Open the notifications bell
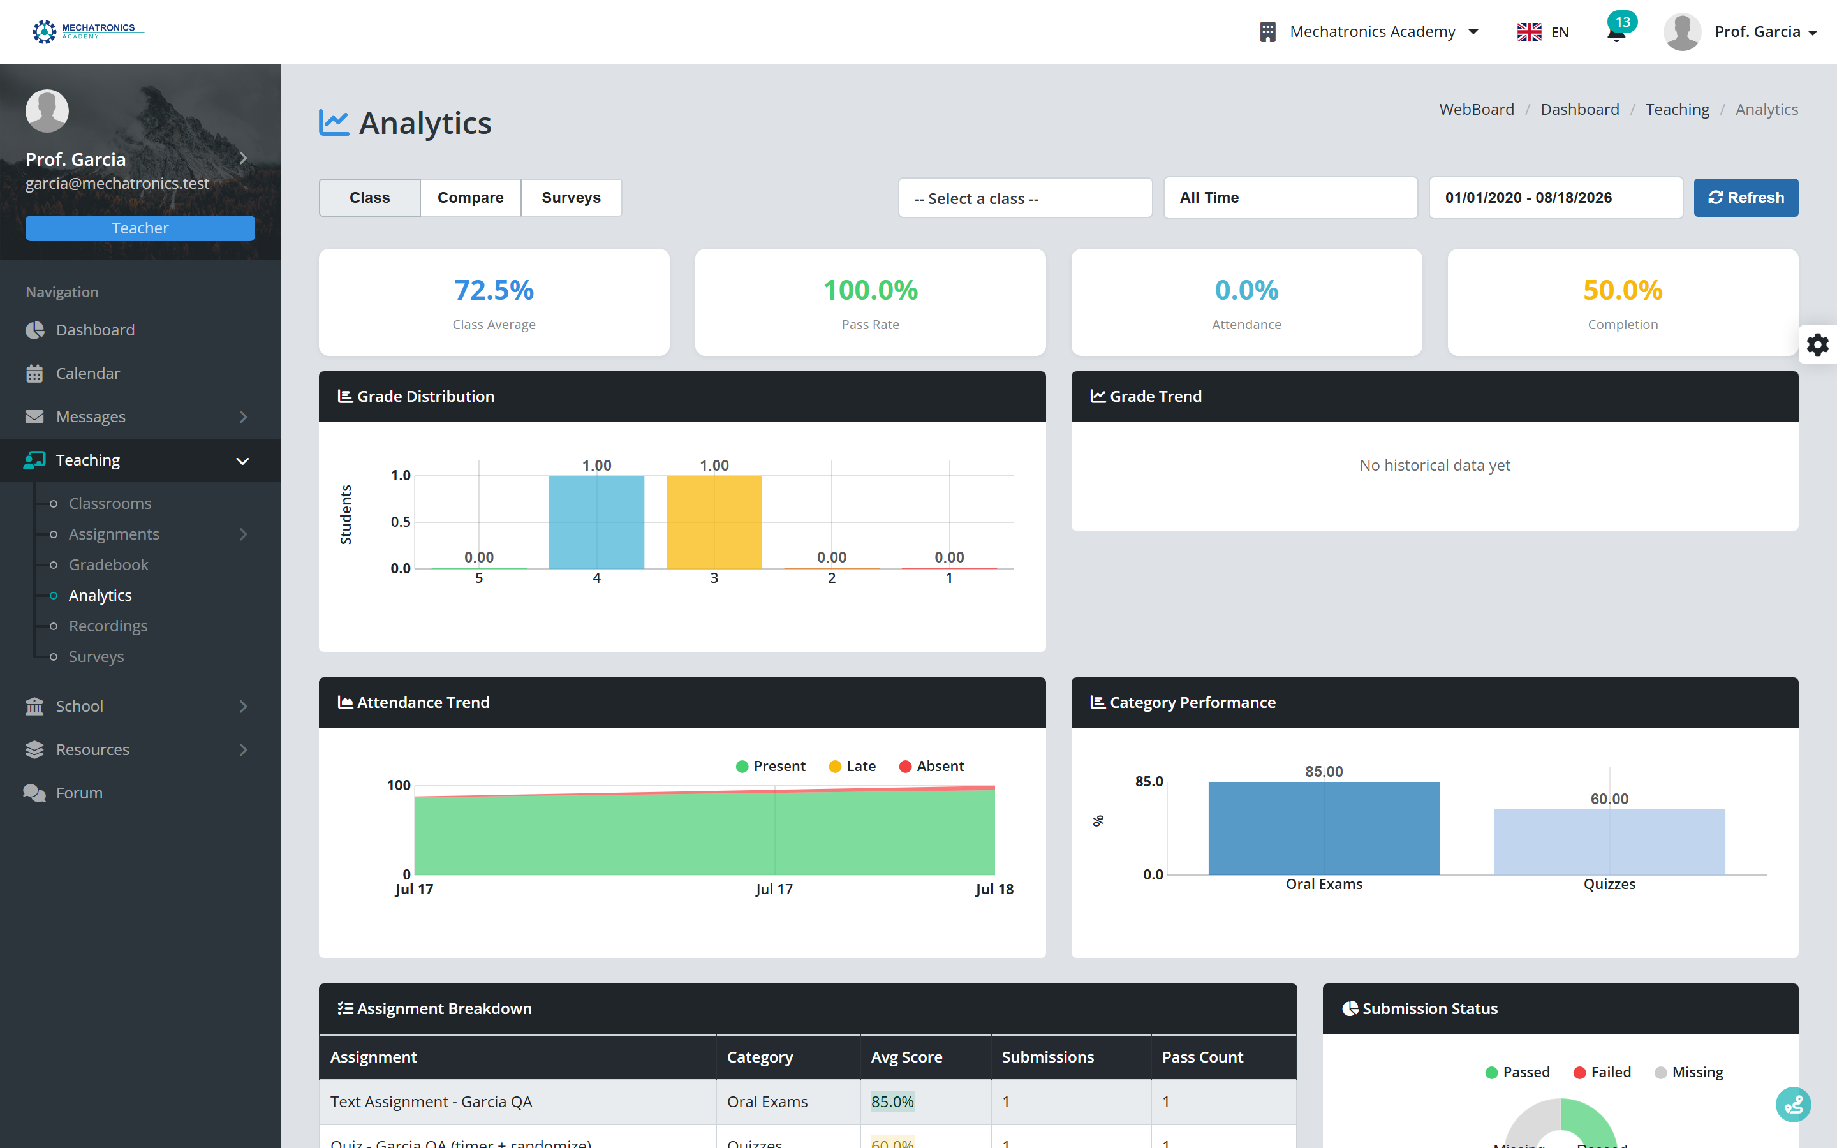 [x=1616, y=33]
